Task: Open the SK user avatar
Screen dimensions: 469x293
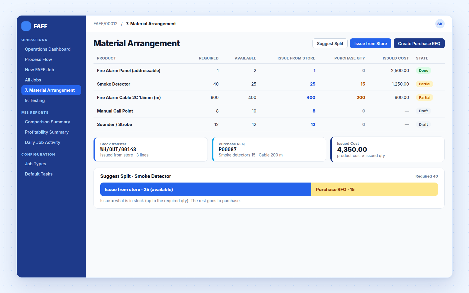Action: [440, 24]
